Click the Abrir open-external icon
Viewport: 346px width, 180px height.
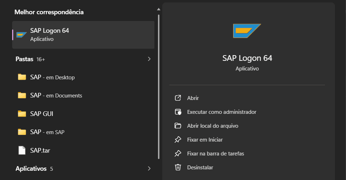coord(178,98)
